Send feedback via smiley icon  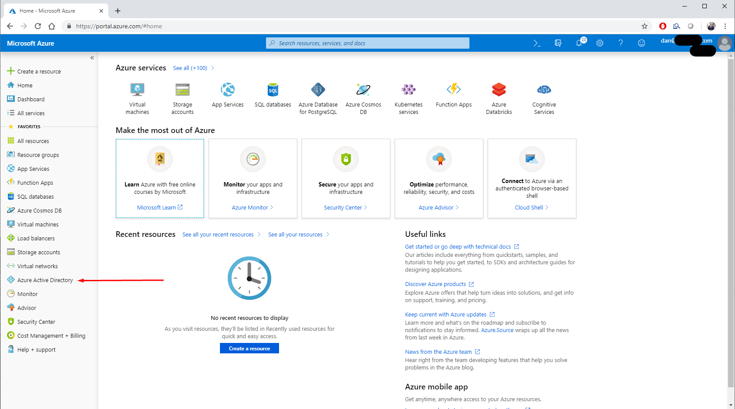tap(642, 43)
